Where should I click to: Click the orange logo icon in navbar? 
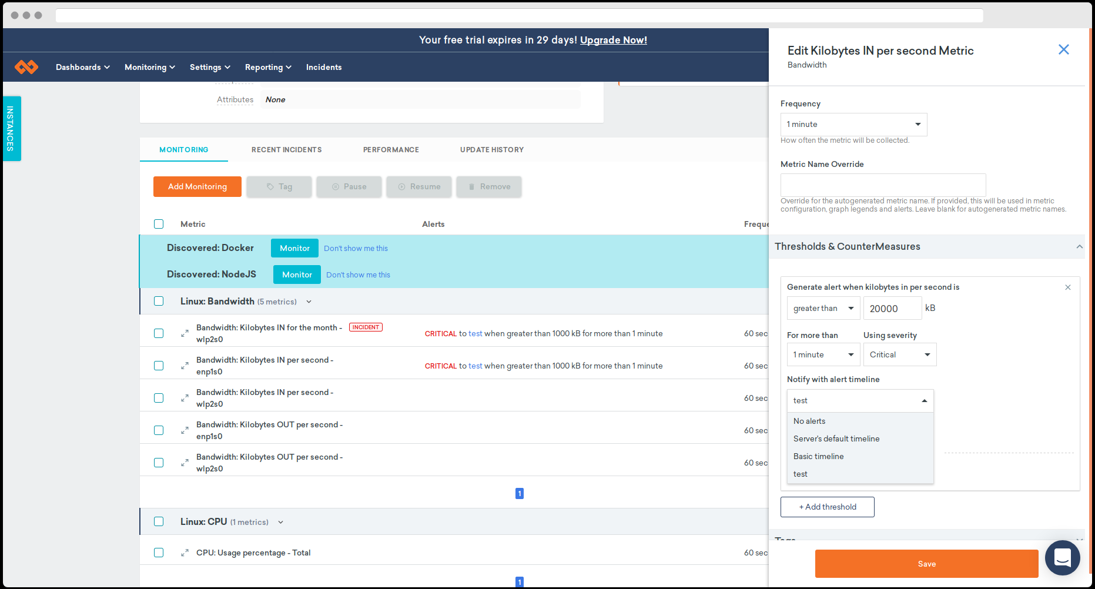(26, 67)
